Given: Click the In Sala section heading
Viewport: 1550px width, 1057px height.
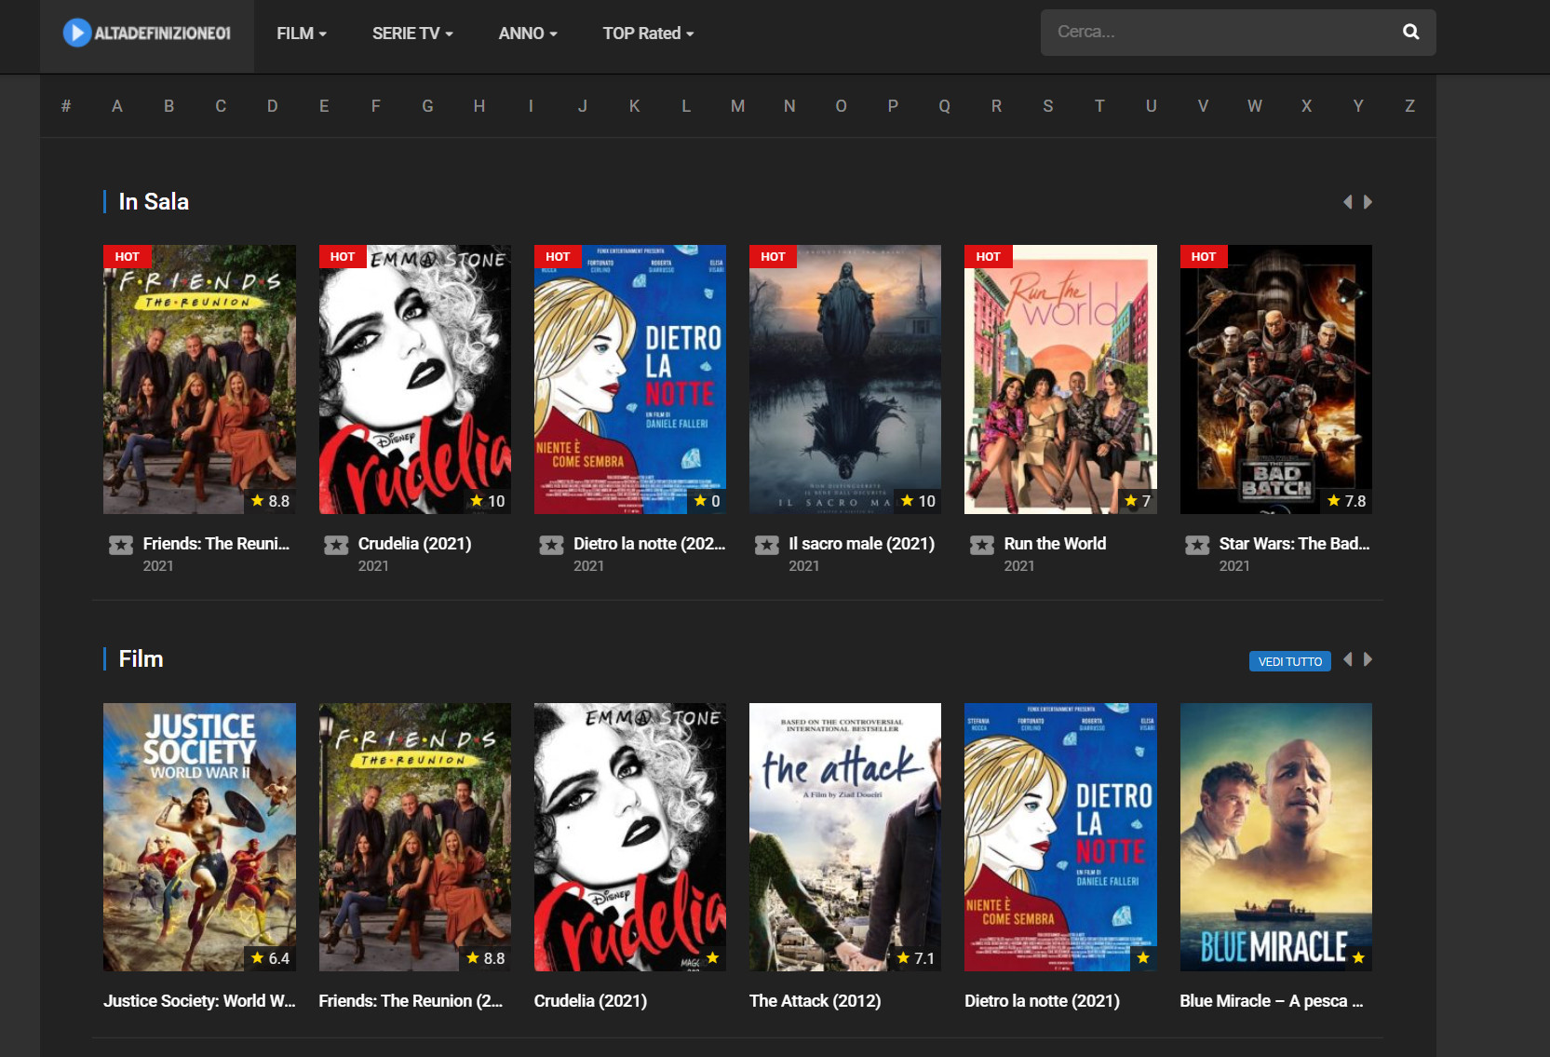Looking at the screenshot, I should [154, 202].
